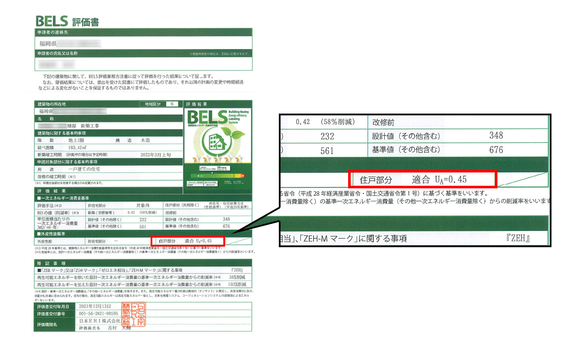This screenshot has height=344, width=568.
Task: Click the 36%削減 value
Action: pos(236,277)
